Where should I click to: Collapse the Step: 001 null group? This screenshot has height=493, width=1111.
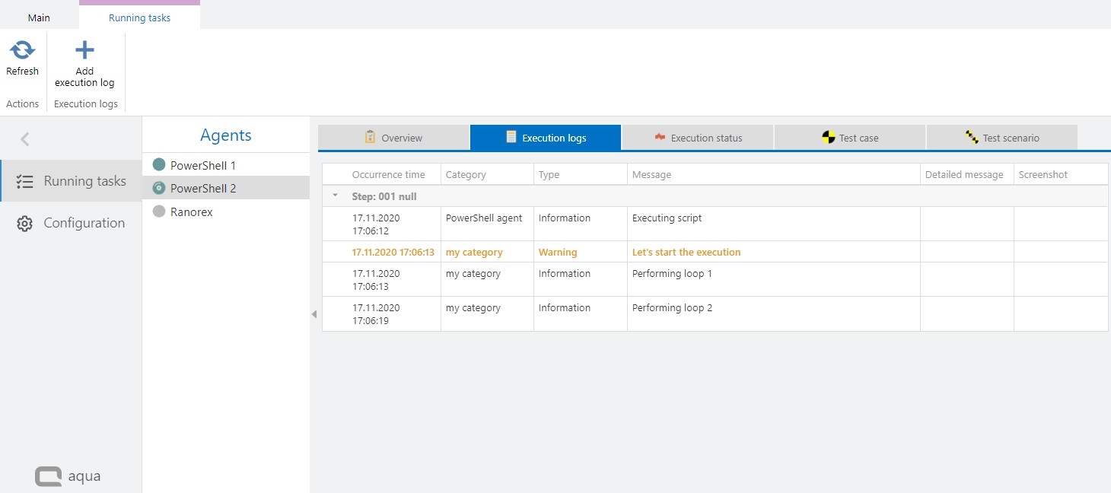[x=336, y=196]
